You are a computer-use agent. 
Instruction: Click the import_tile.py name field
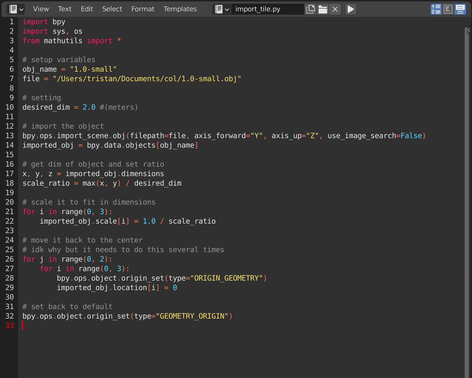coord(267,9)
